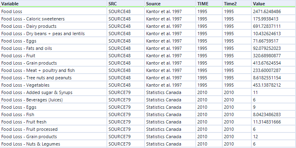Viewport: 296px width, 148px height.
Task: Click the Source column header
Action: [170, 4]
